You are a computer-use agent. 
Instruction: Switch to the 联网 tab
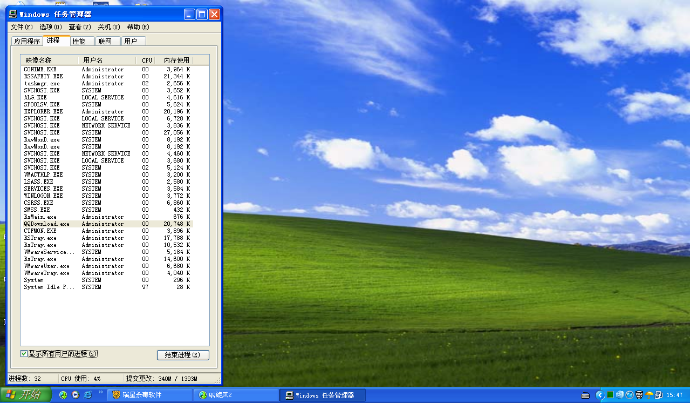pyautogui.click(x=108, y=41)
